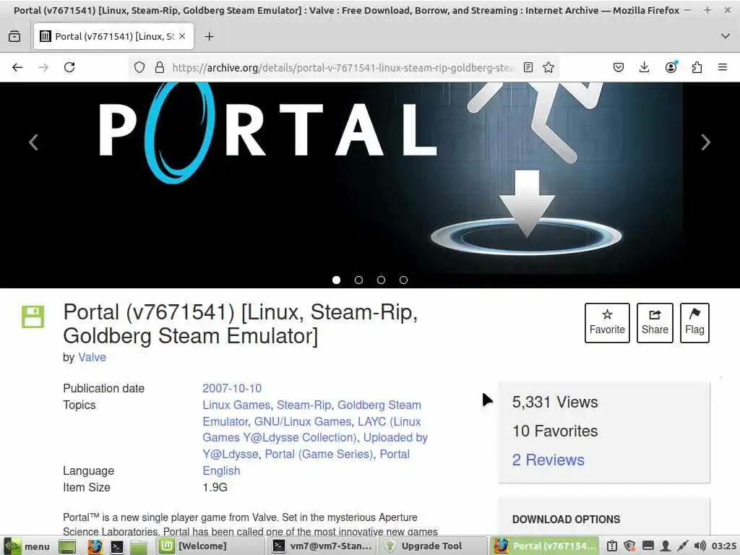This screenshot has width=740, height=555.
Task: Open the Steam-Rip topic link
Action: coord(304,405)
